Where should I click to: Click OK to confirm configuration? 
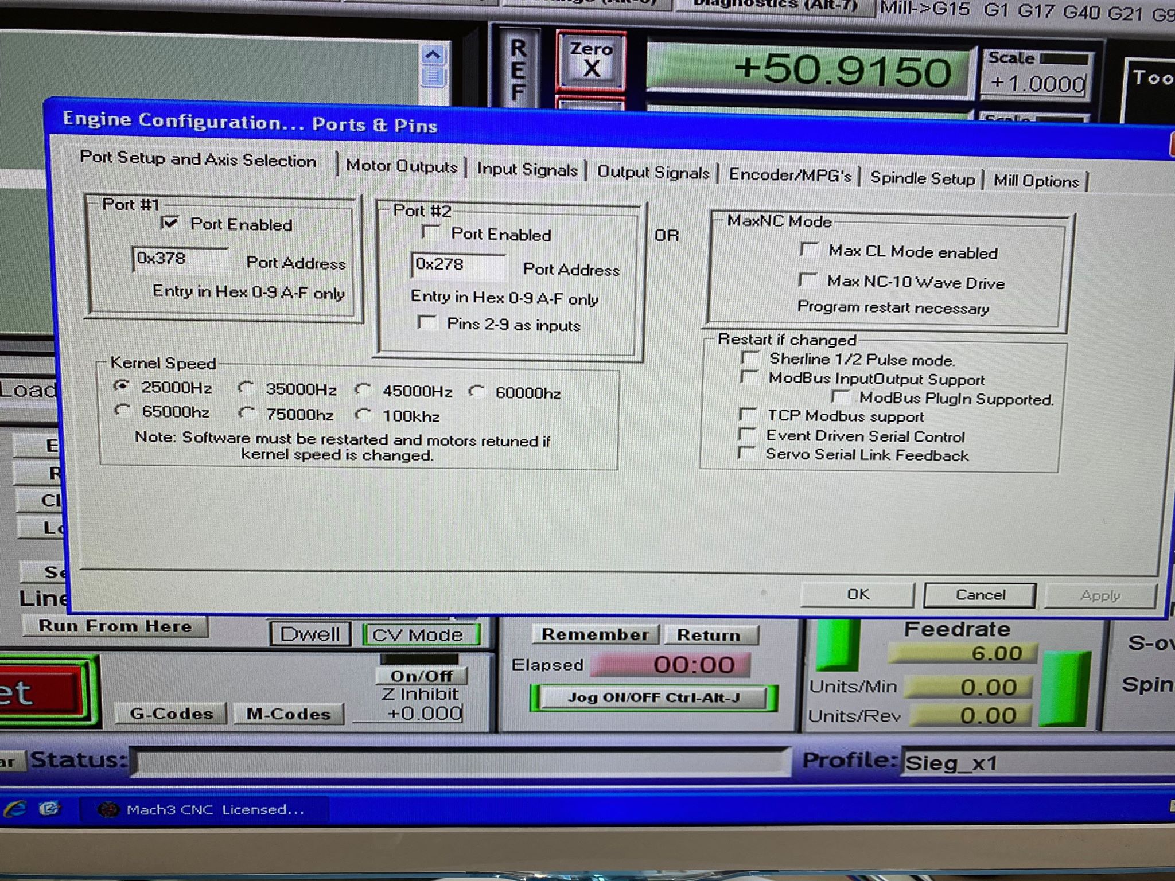[x=858, y=594]
